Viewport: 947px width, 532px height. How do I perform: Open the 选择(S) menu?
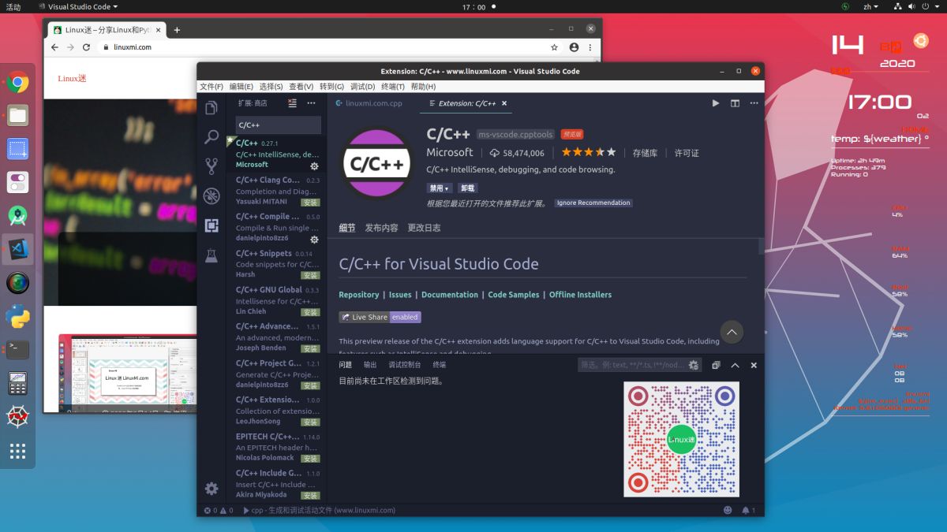coord(271,87)
